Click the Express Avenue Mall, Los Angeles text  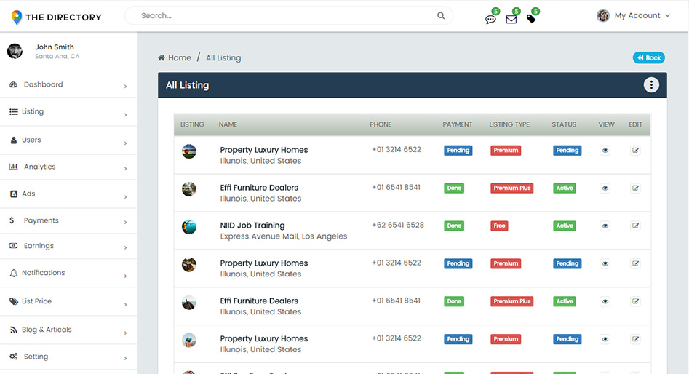coord(284,236)
